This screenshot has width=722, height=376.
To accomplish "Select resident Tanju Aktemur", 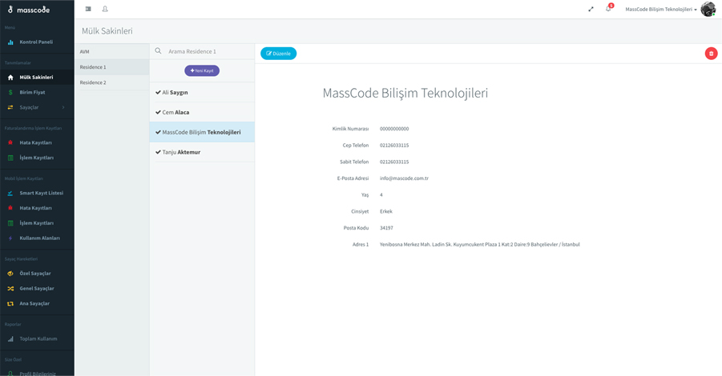I will 202,152.
